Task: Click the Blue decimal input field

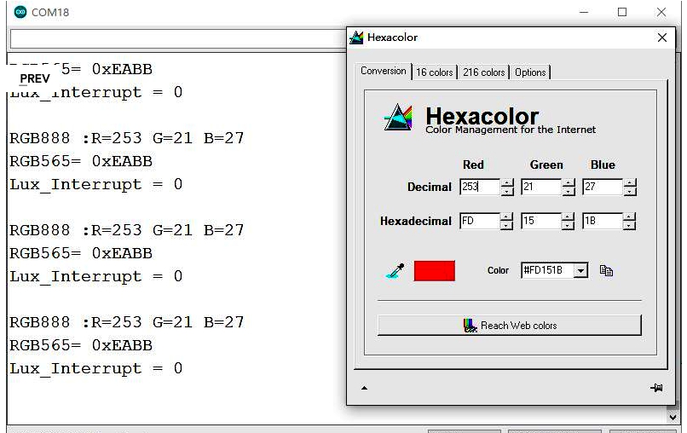Action: 602,187
